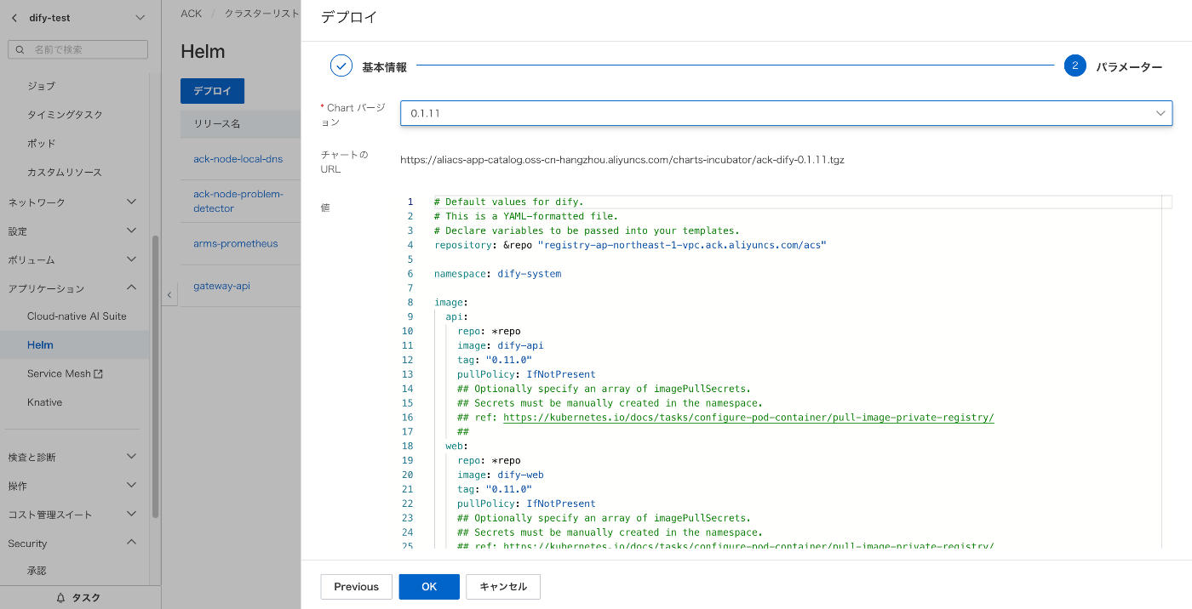Click the chart URL text
This screenshot has height=609, width=1192.
pyautogui.click(x=622, y=160)
